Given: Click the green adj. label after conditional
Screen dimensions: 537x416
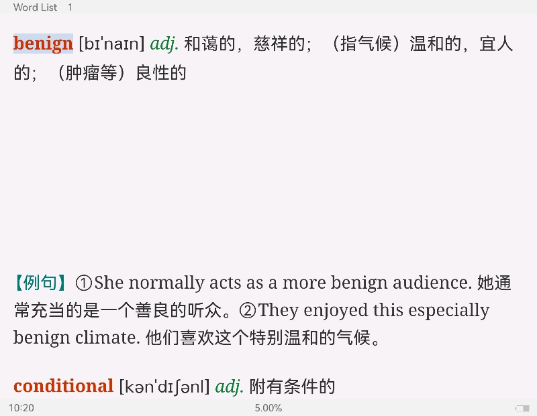Looking at the screenshot, I should [230, 387].
